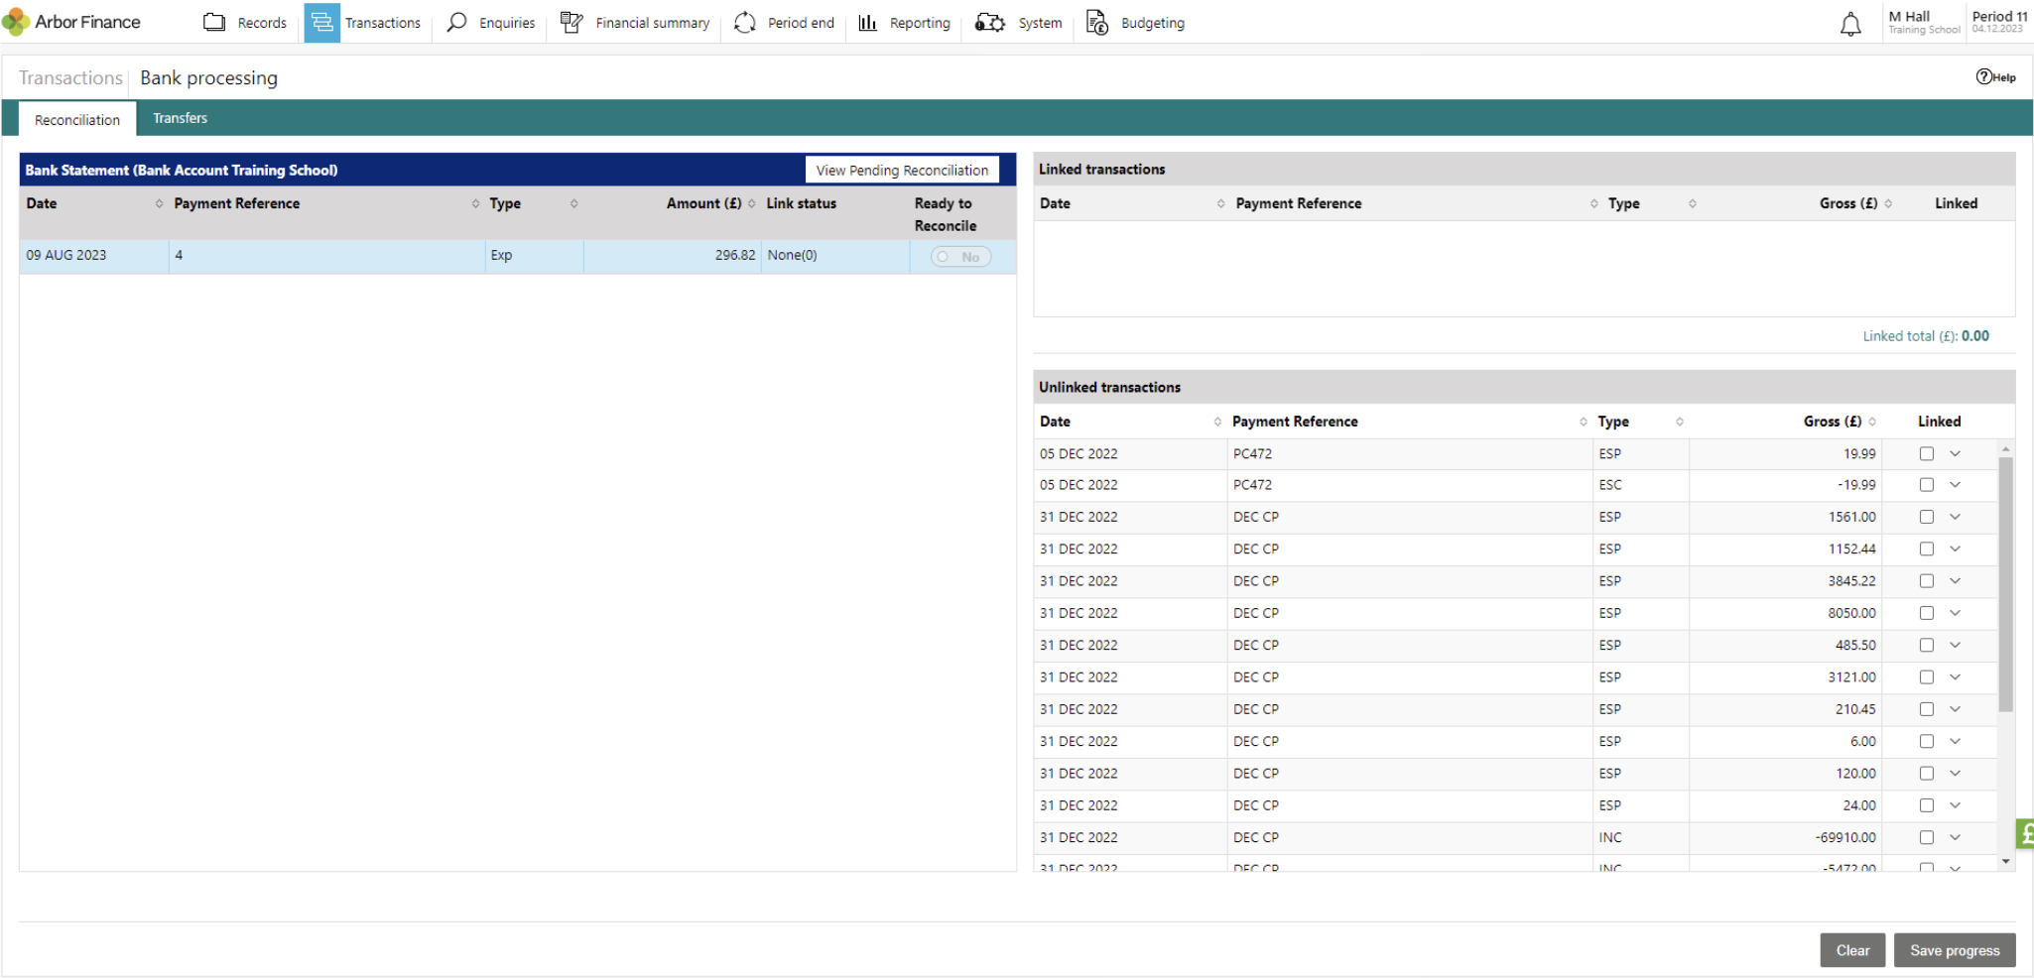Viewport: 2034px width, 978px height.
Task: Open notifications via the bell icon
Action: 1849,23
